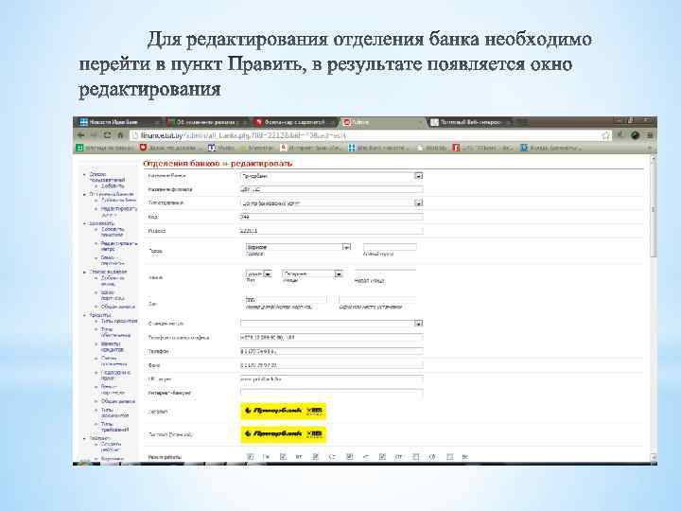Open the red shield-icon bookmark
Image resolution: width=681 pixels, height=511 pixels.
coord(170,148)
